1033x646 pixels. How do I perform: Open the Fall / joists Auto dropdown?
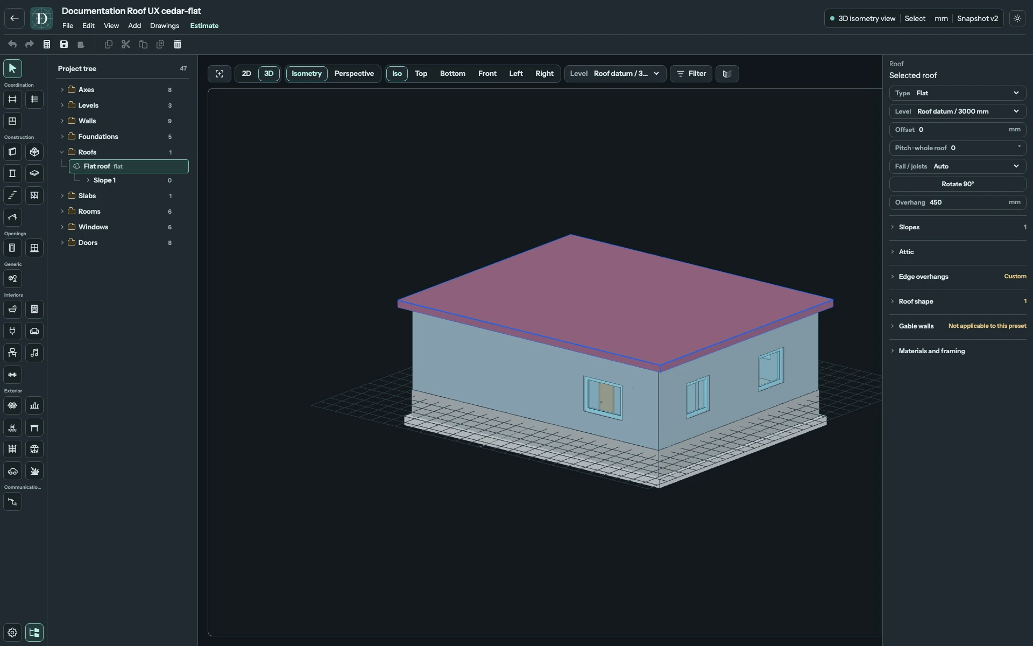[958, 166]
